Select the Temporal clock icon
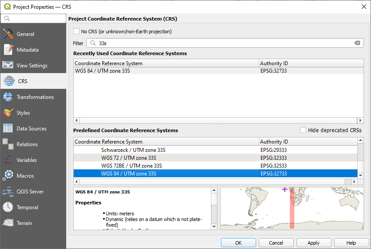371x249 pixels. tap(8, 207)
